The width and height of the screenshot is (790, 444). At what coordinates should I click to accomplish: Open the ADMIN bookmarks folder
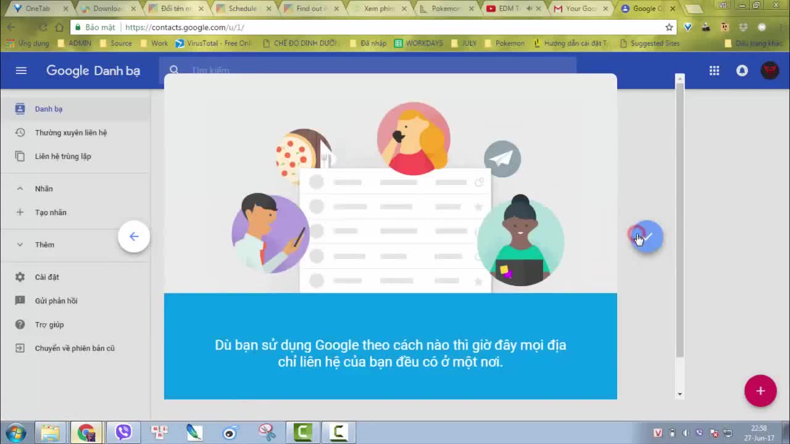coord(73,43)
